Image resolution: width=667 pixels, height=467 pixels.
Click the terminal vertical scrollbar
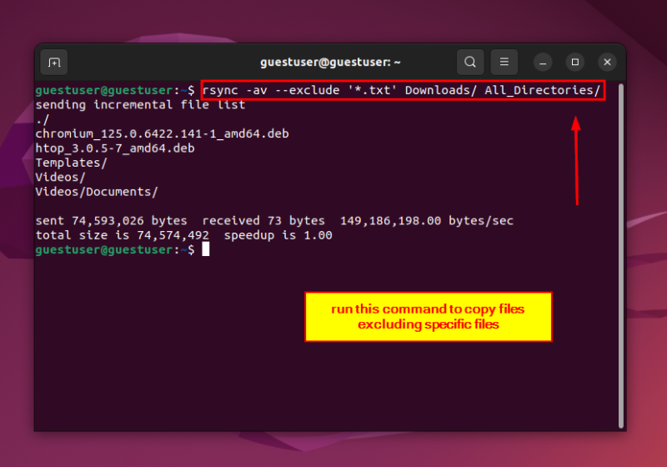pyautogui.click(x=620, y=250)
